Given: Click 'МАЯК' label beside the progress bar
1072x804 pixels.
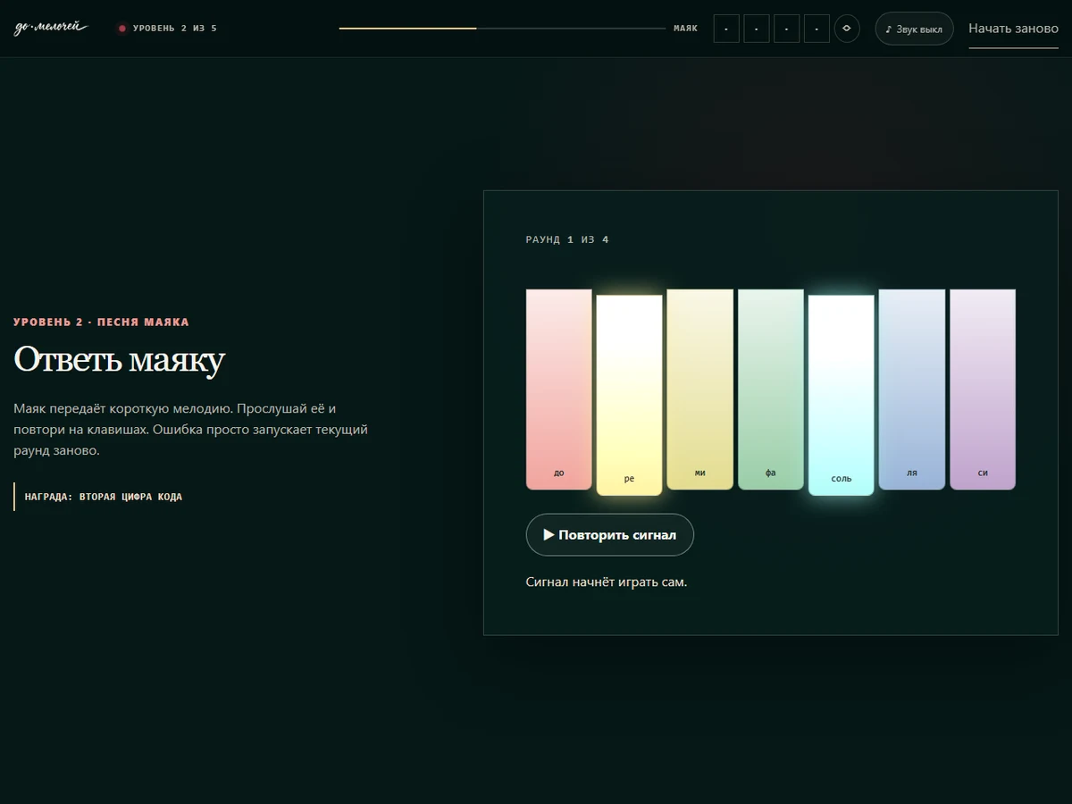Looking at the screenshot, I should click(x=686, y=29).
